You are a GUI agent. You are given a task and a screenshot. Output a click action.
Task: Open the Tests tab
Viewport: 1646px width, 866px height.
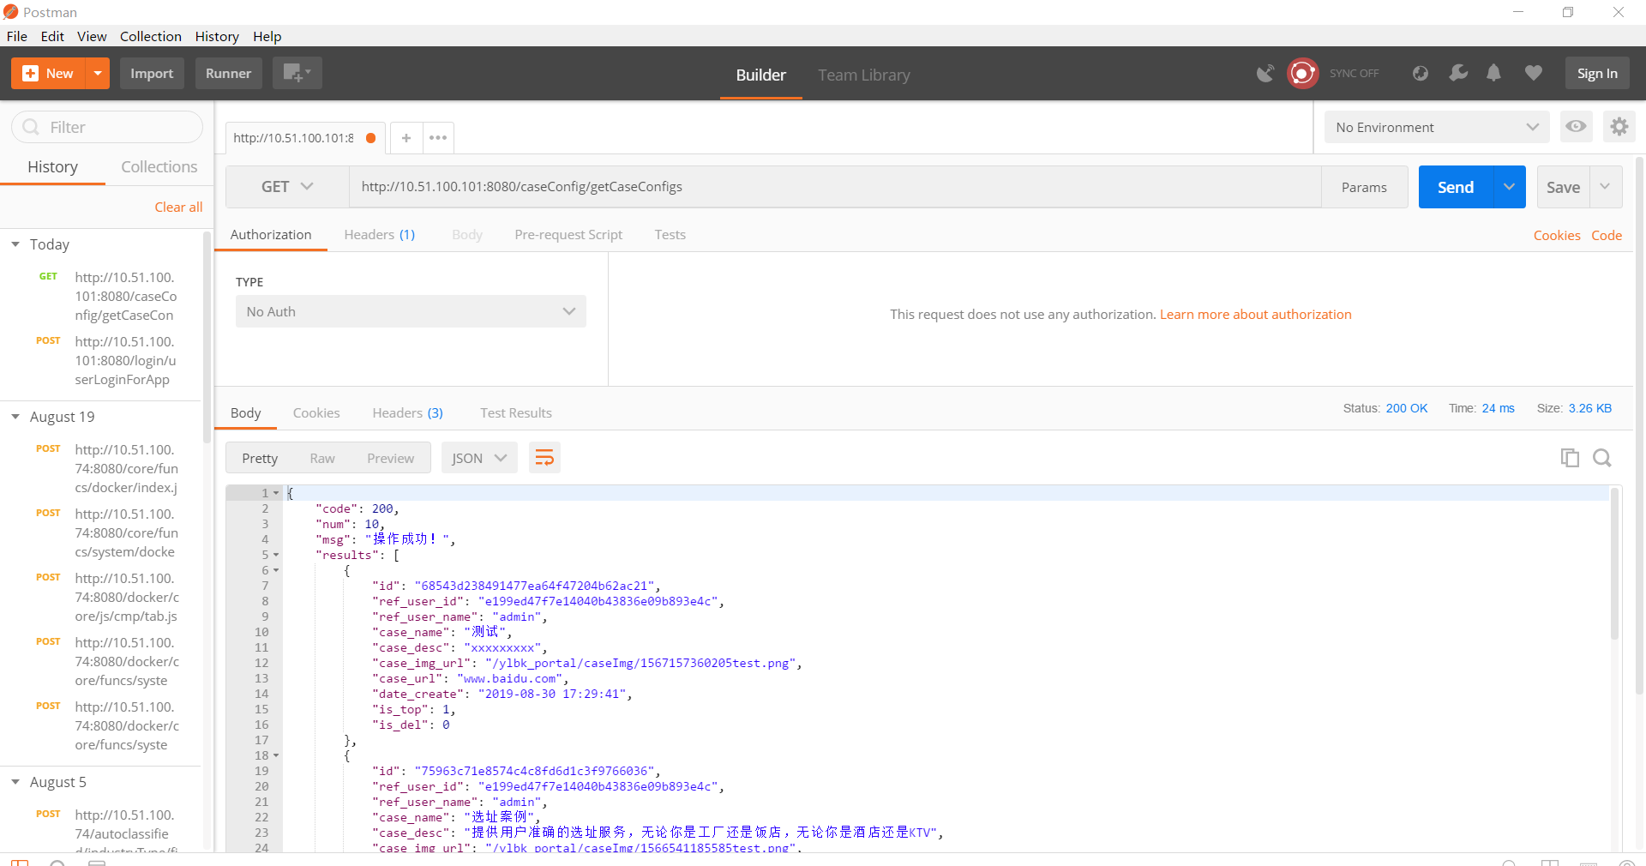670,235
